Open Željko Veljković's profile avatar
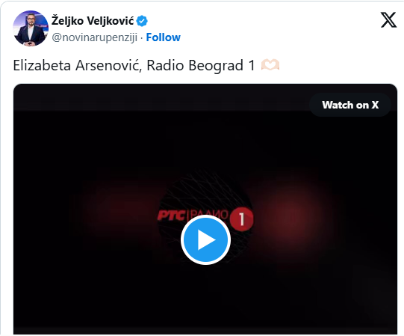This screenshot has height=336, width=404. [31, 28]
